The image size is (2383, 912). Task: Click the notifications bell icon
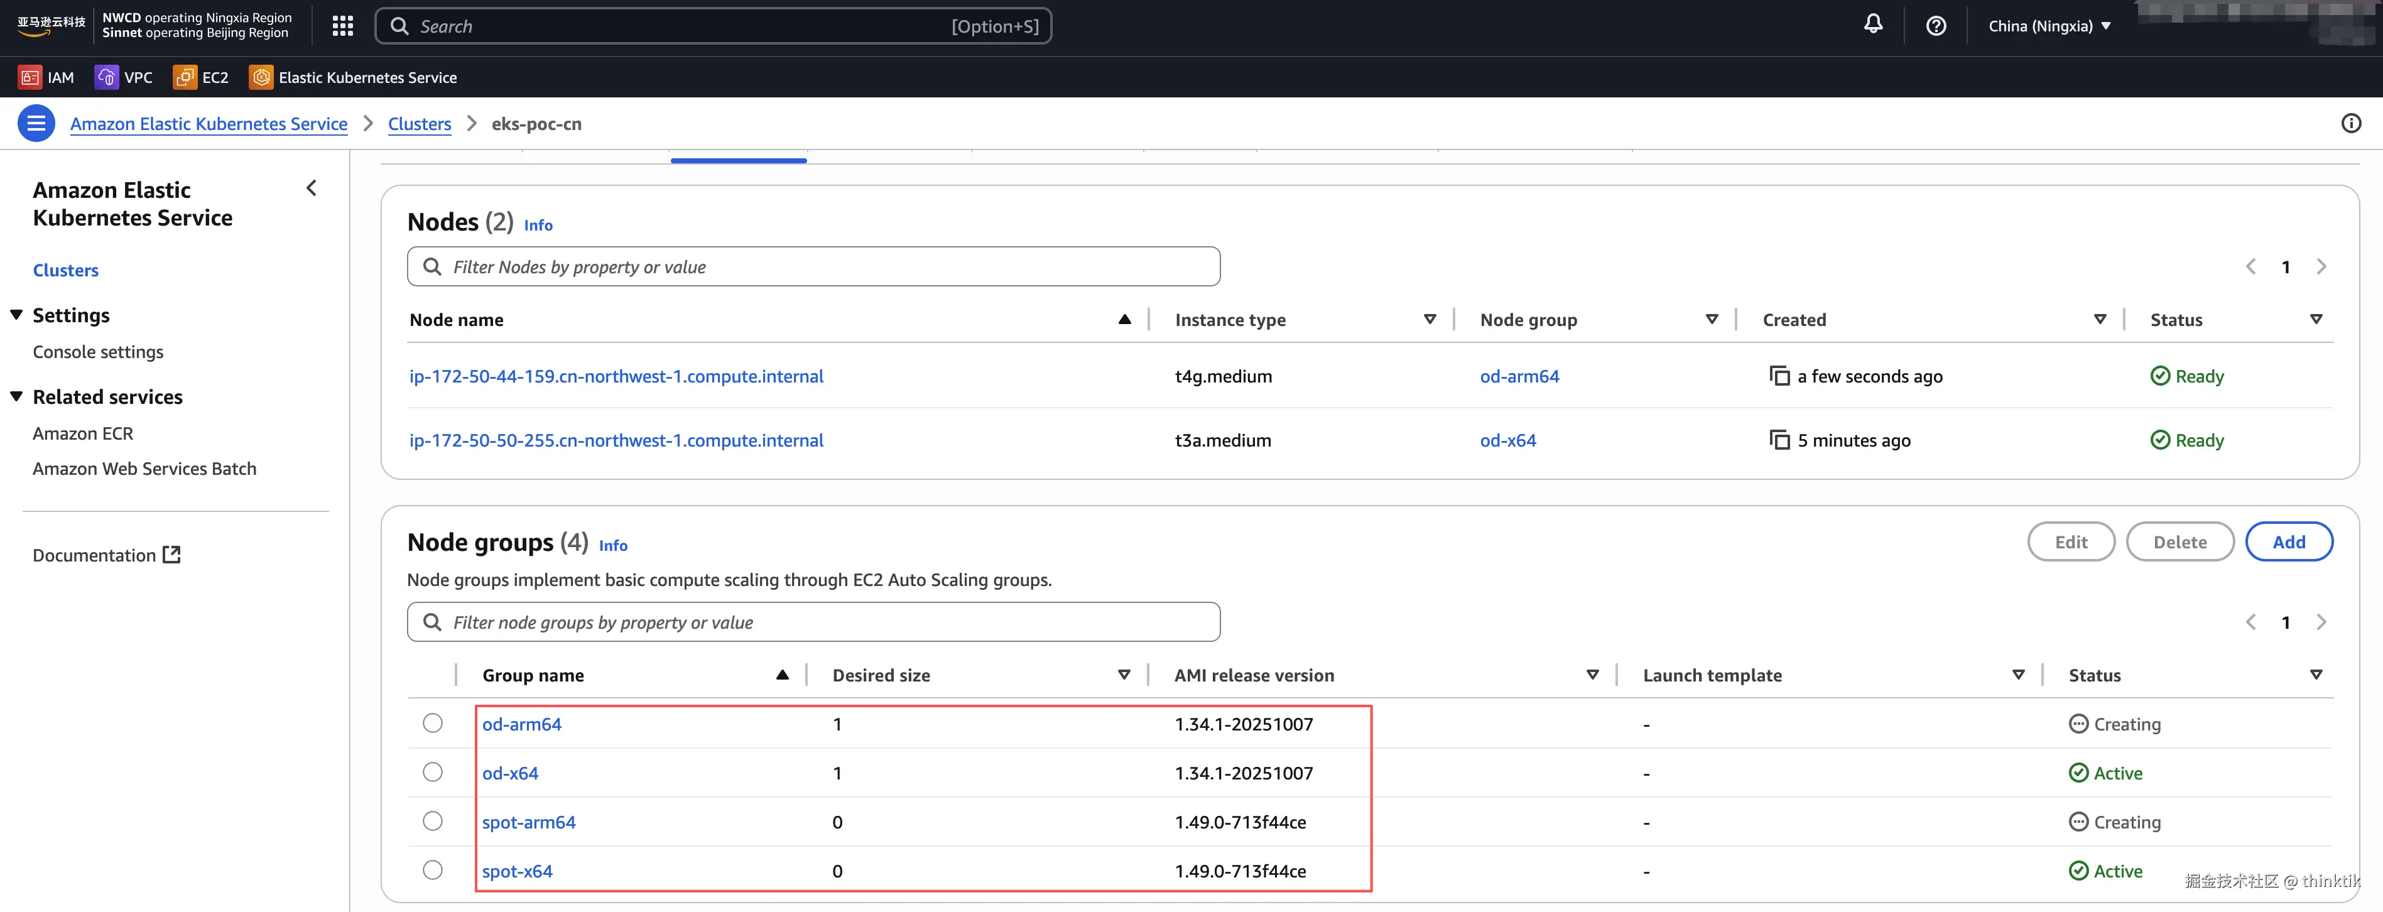click(x=1872, y=25)
